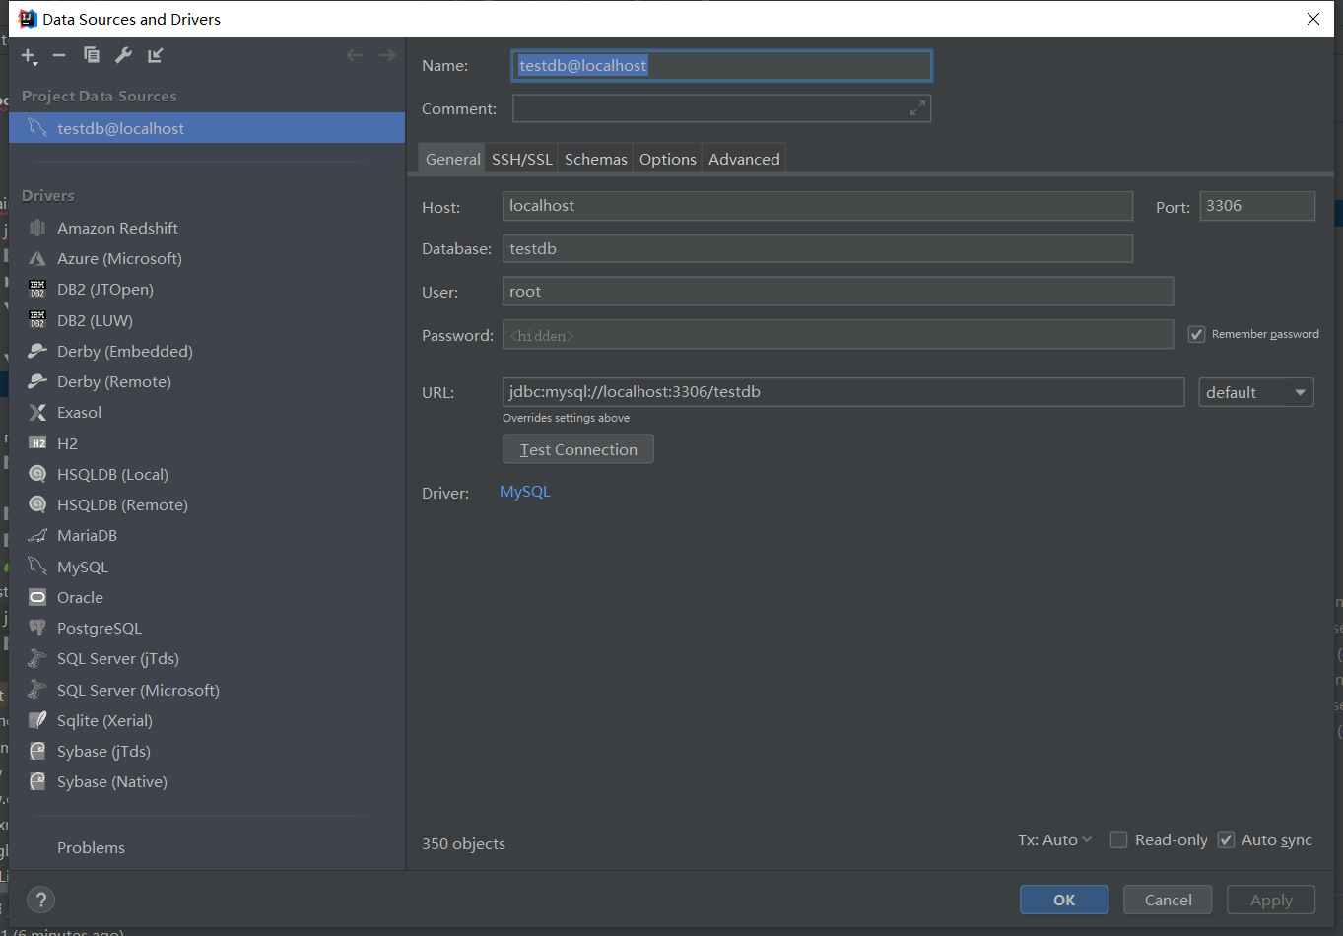Image resolution: width=1343 pixels, height=936 pixels.
Task: Open driver settings wrench icon
Action: [123, 55]
